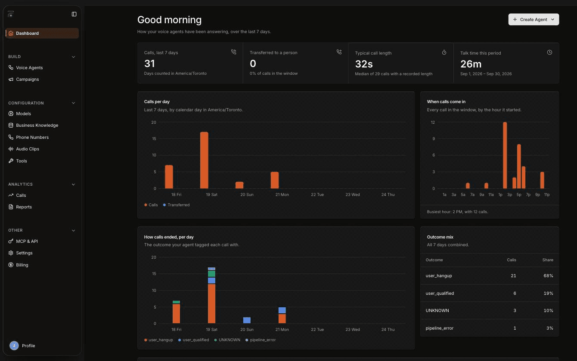Open the Audio Clips label link

28,149
